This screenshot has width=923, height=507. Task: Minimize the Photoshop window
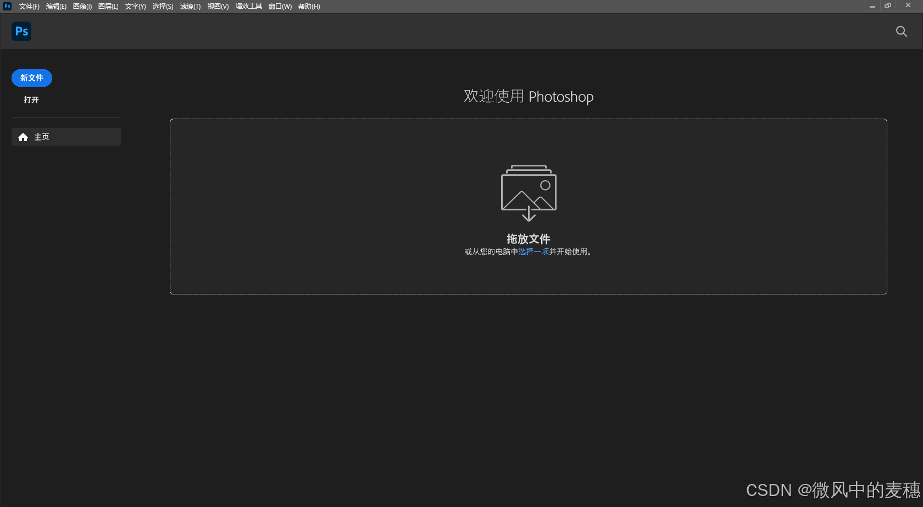pos(872,5)
